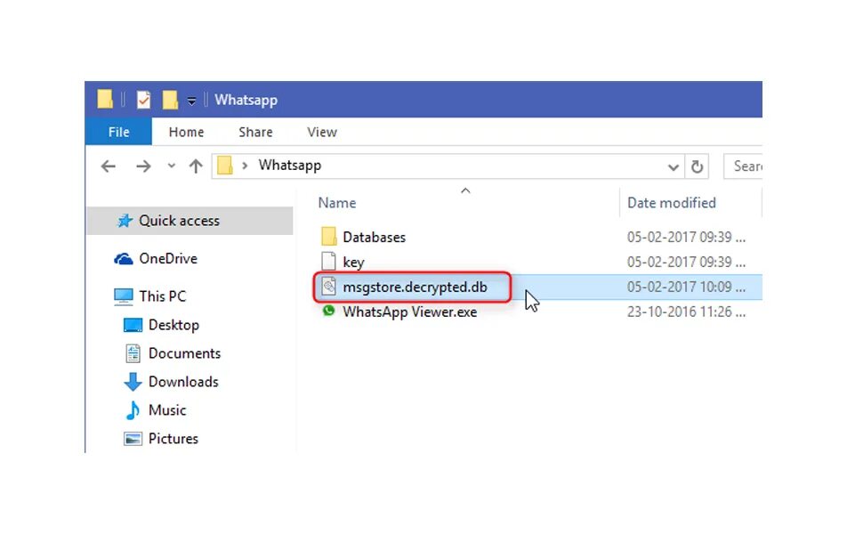
Task: Open Documents from the navigation pane
Action: point(184,353)
